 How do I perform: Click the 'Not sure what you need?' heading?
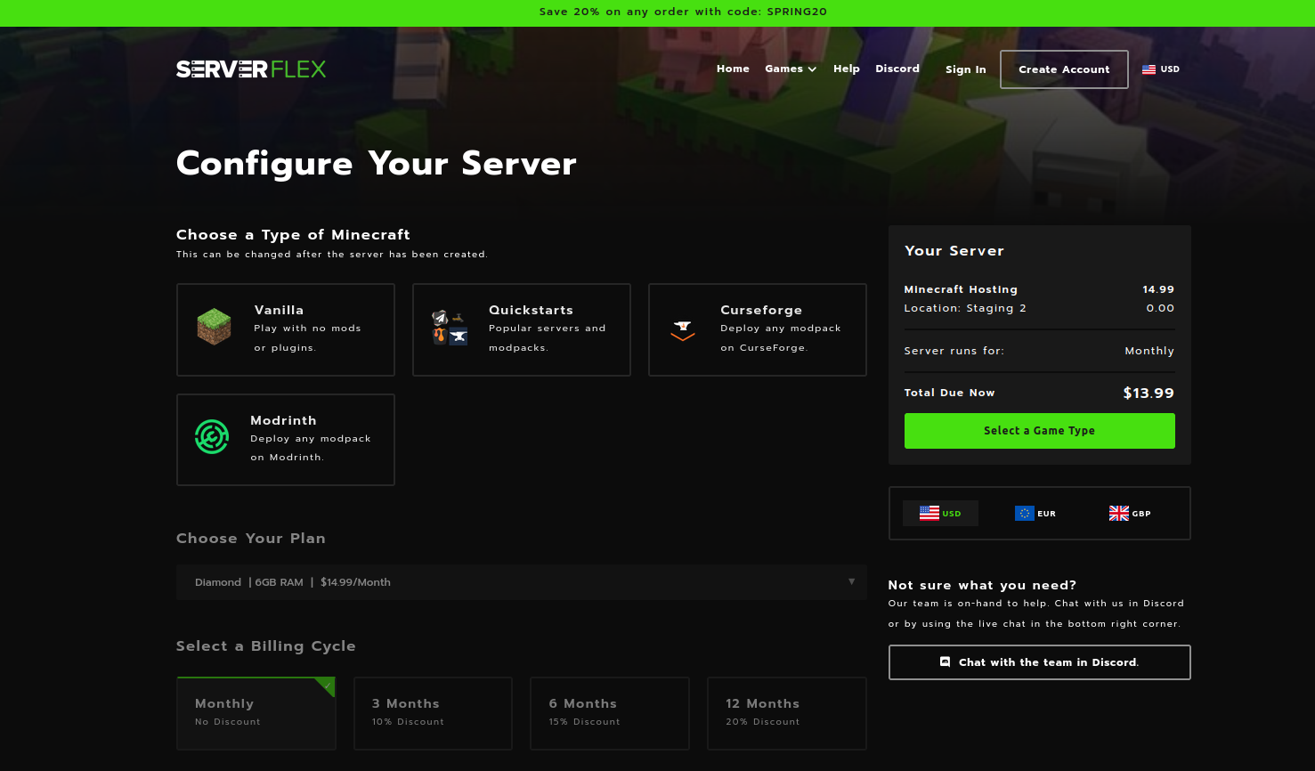(982, 585)
